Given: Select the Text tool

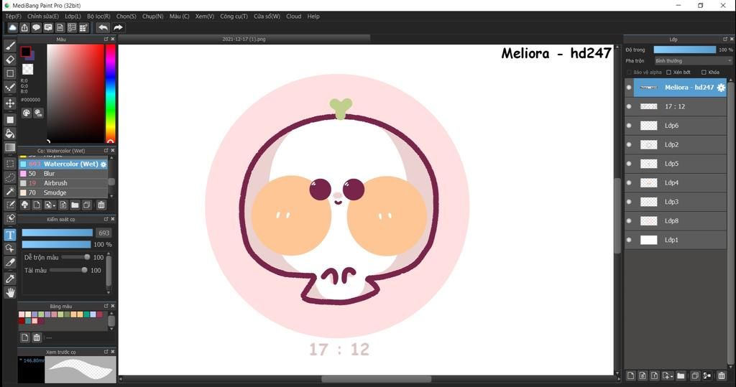Looking at the screenshot, I should click(x=10, y=235).
